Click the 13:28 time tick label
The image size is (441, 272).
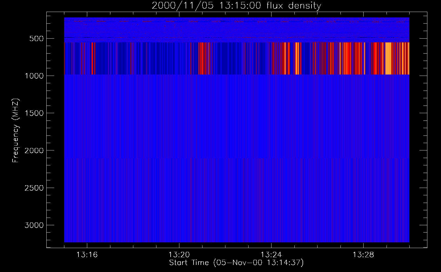pyautogui.click(x=363, y=255)
